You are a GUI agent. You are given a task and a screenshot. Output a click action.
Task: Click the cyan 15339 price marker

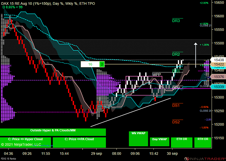tap(218, 87)
